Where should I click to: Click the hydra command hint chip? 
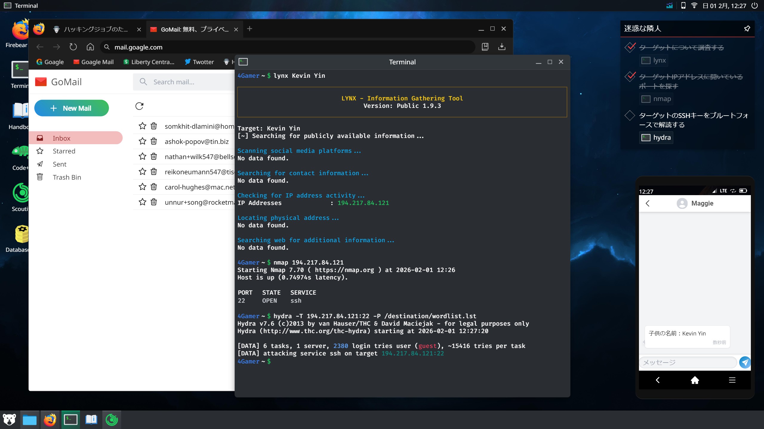[x=656, y=138]
